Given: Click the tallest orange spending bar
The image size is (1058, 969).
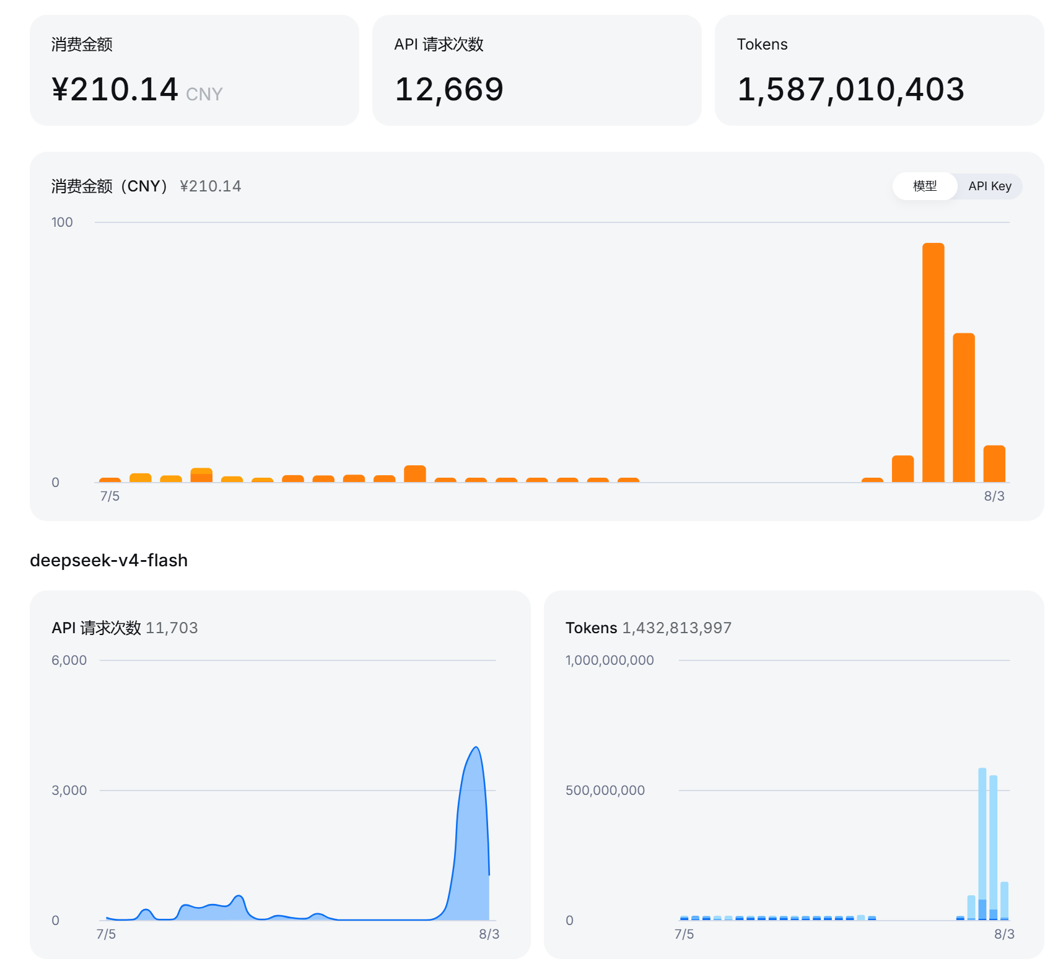Looking at the screenshot, I should pos(933,362).
